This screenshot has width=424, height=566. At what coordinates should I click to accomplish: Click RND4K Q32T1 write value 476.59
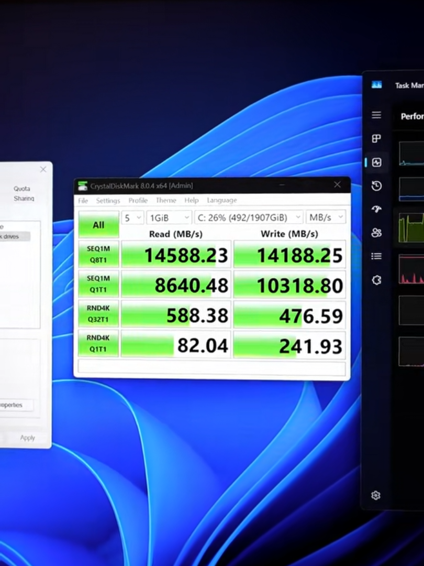coord(289,314)
